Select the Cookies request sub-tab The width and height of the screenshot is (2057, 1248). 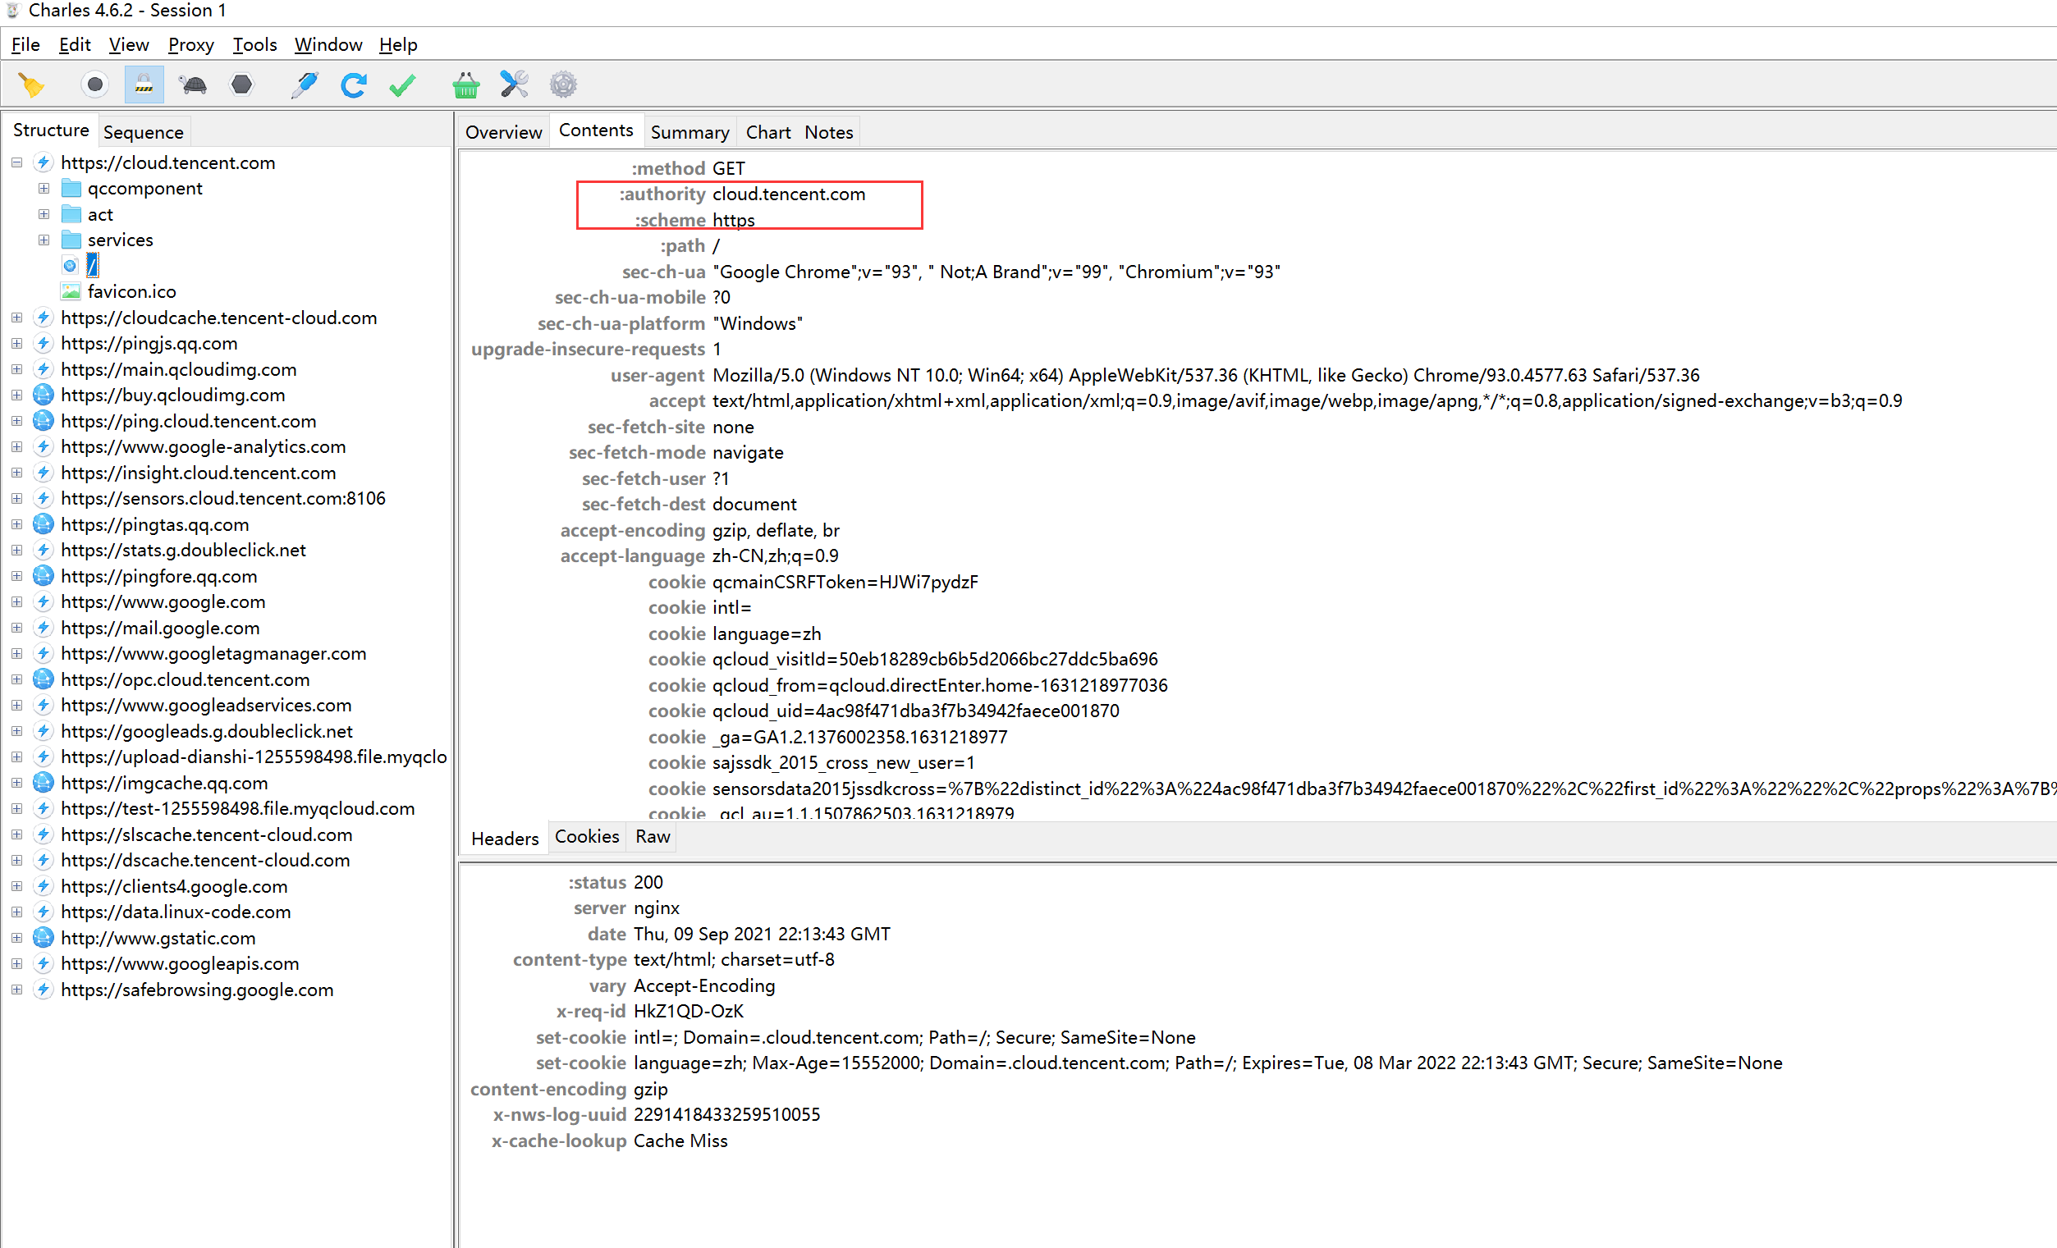(x=587, y=837)
